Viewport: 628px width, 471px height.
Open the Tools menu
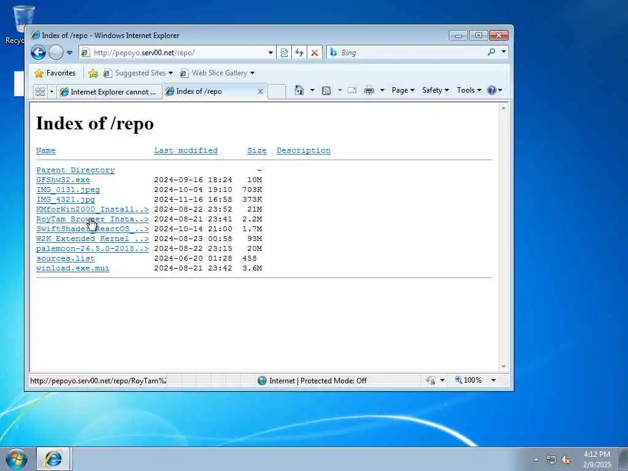pos(469,90)
